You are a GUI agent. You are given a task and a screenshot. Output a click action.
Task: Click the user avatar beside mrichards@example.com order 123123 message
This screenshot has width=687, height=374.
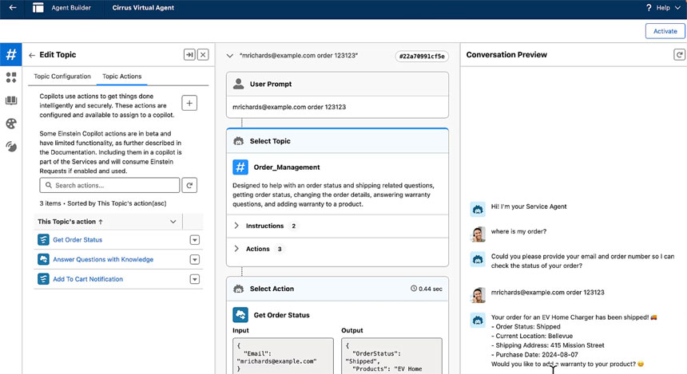tap(478, 295)
